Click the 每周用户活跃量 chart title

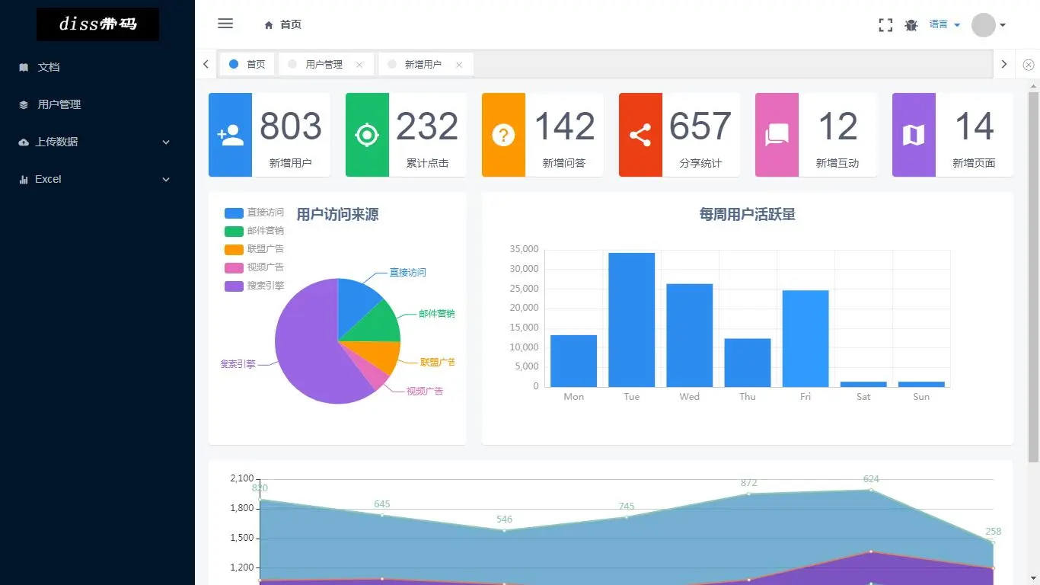click(748, 215)
